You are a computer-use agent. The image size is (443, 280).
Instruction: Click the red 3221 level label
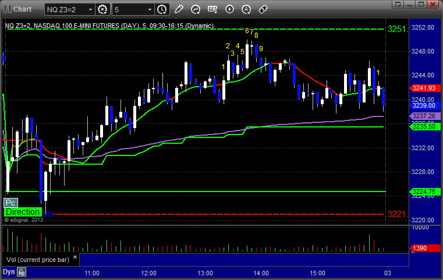coord(398,214)
